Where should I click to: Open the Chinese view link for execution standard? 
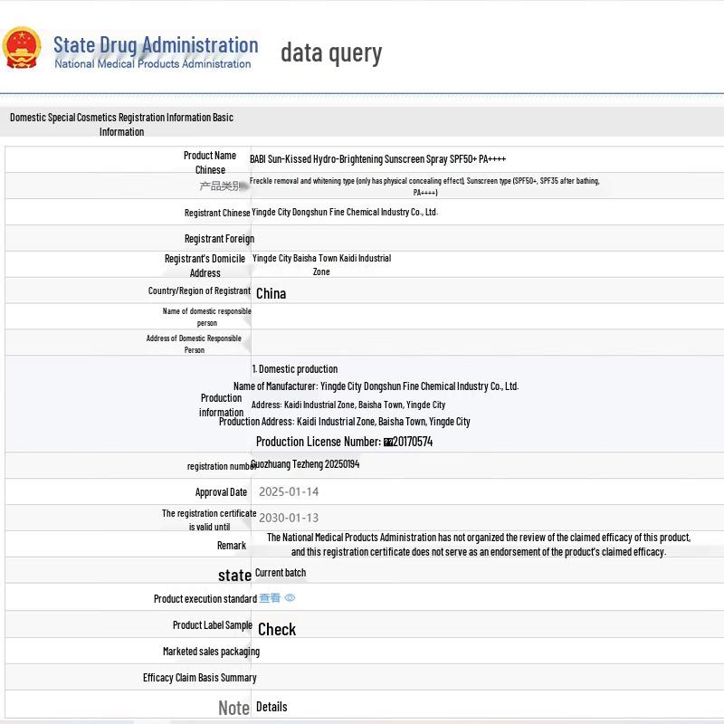(270, 597)
